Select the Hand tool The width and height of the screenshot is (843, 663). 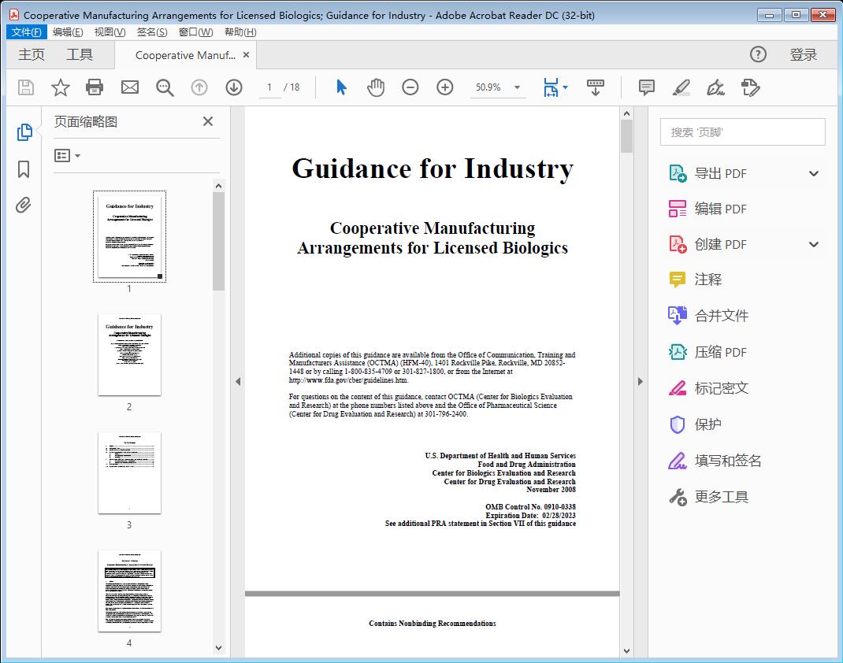[x=376, y=87]
